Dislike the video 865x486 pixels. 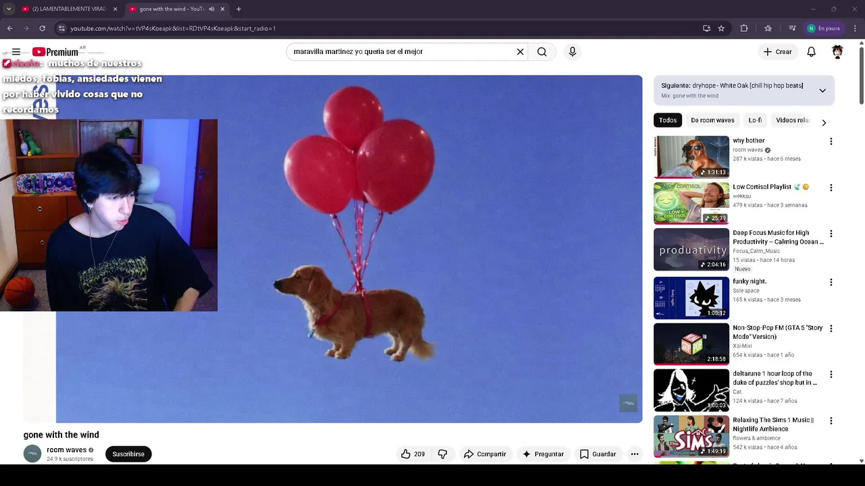(x=443, y=454)
